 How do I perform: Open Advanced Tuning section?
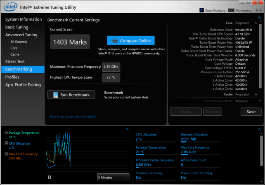[21, 35]
